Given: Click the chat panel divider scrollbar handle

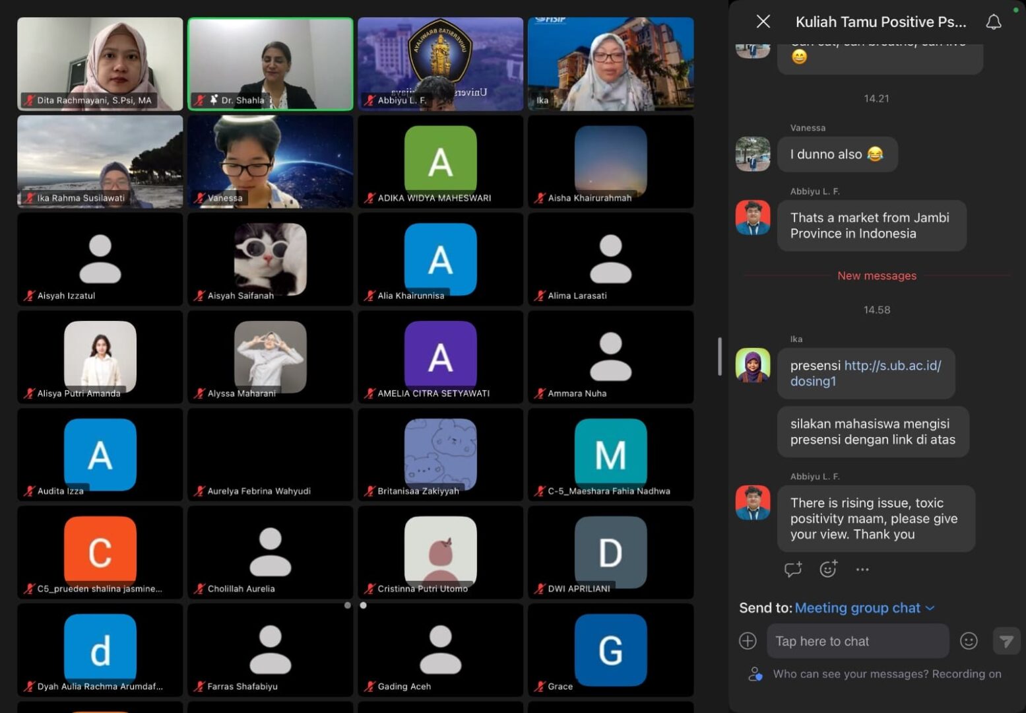Looking at the screenshot, I should tap(720, 356).
